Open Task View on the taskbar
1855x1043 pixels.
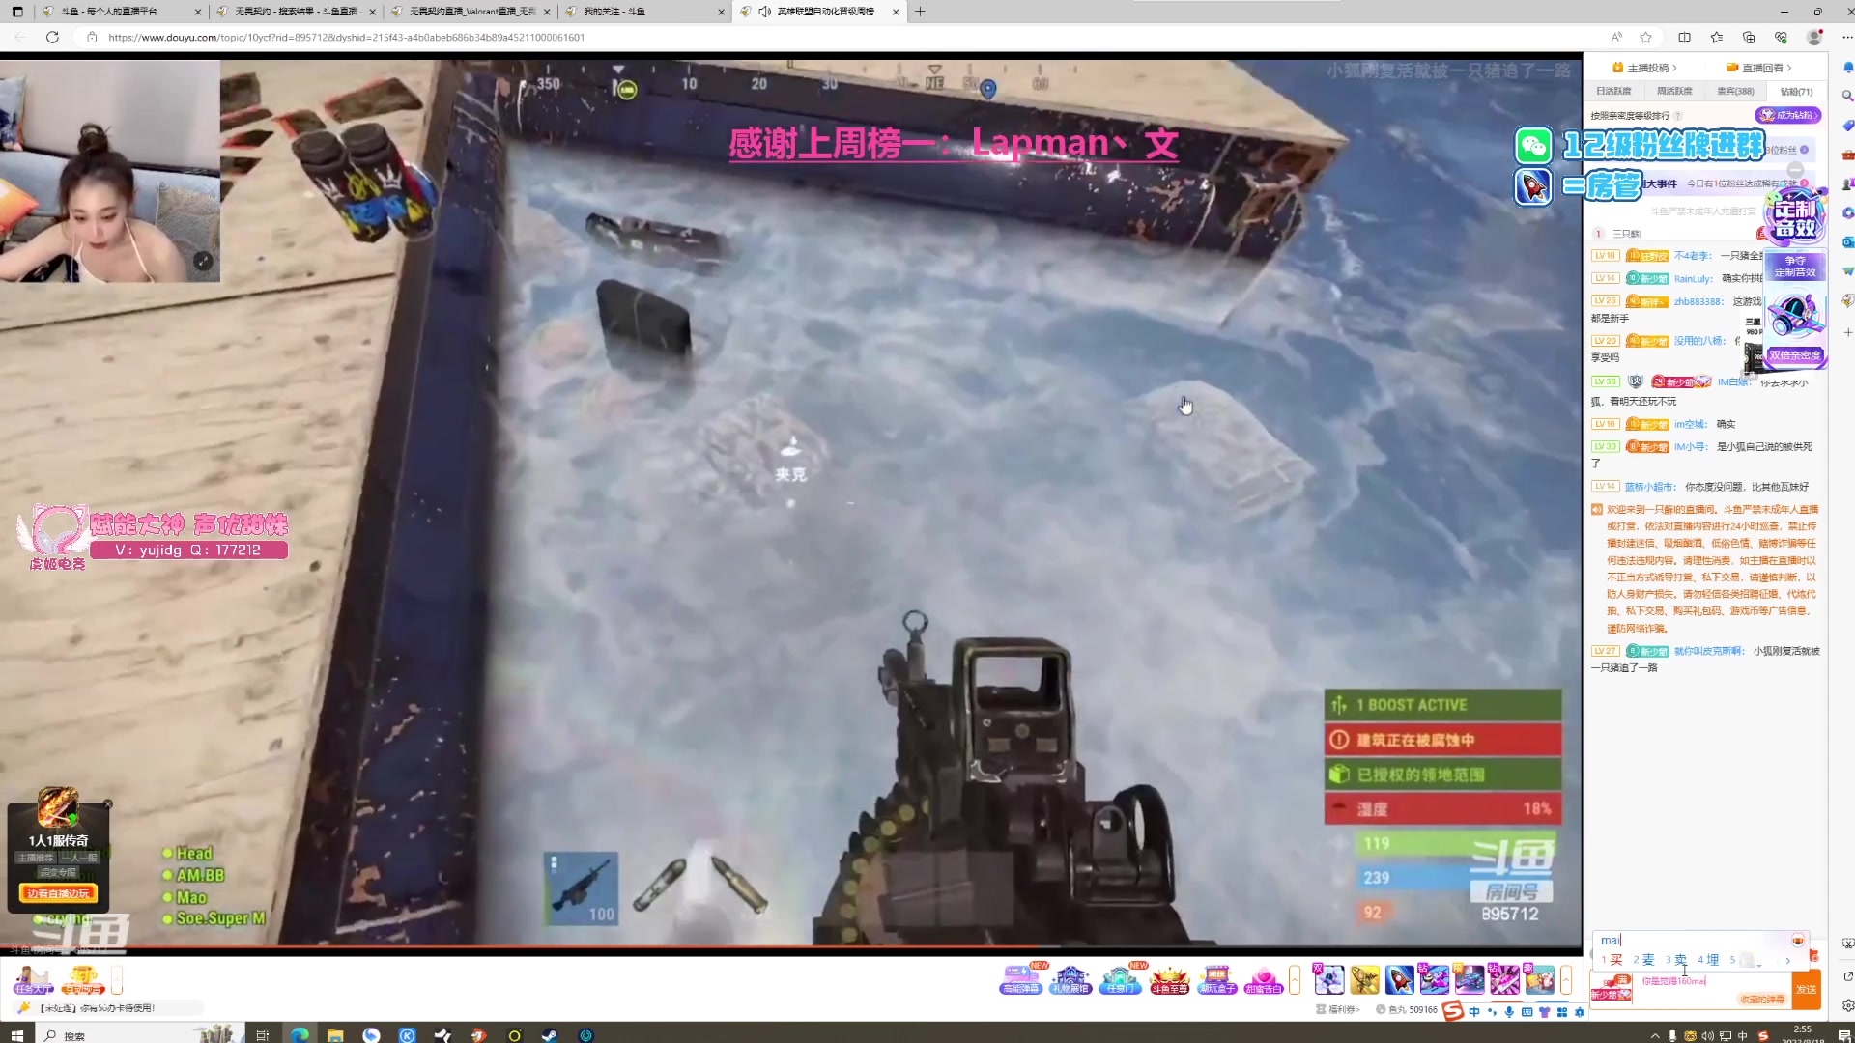click(262, 1035)
